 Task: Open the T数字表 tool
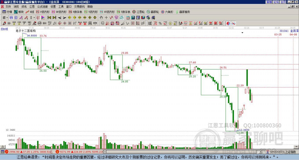124,12
